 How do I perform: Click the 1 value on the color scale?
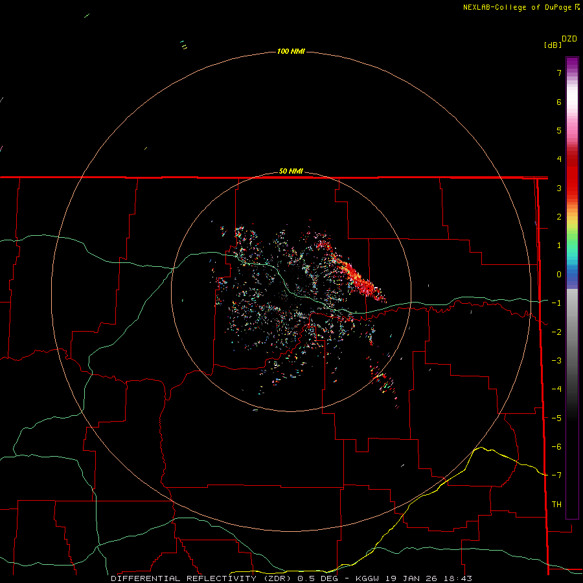pos(559,246)
